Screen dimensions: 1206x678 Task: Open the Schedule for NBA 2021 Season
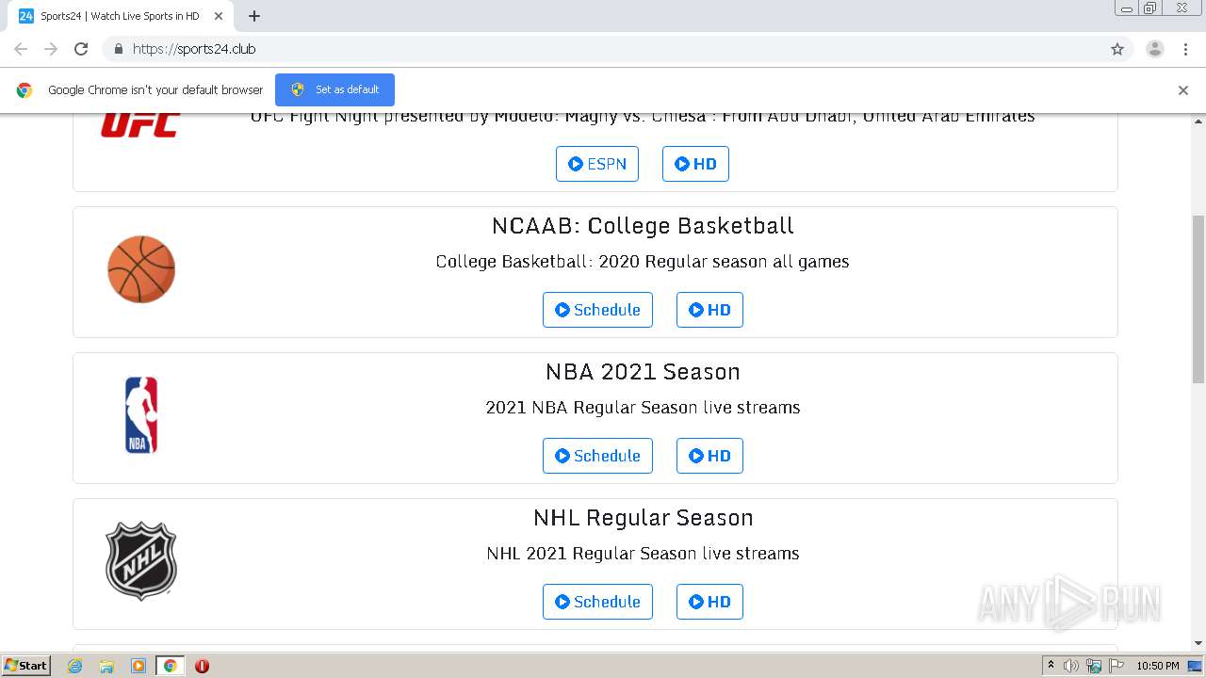click(597, 456)
